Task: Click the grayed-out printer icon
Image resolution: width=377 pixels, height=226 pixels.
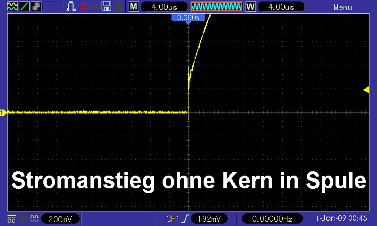Action: (x=119, y=7)
